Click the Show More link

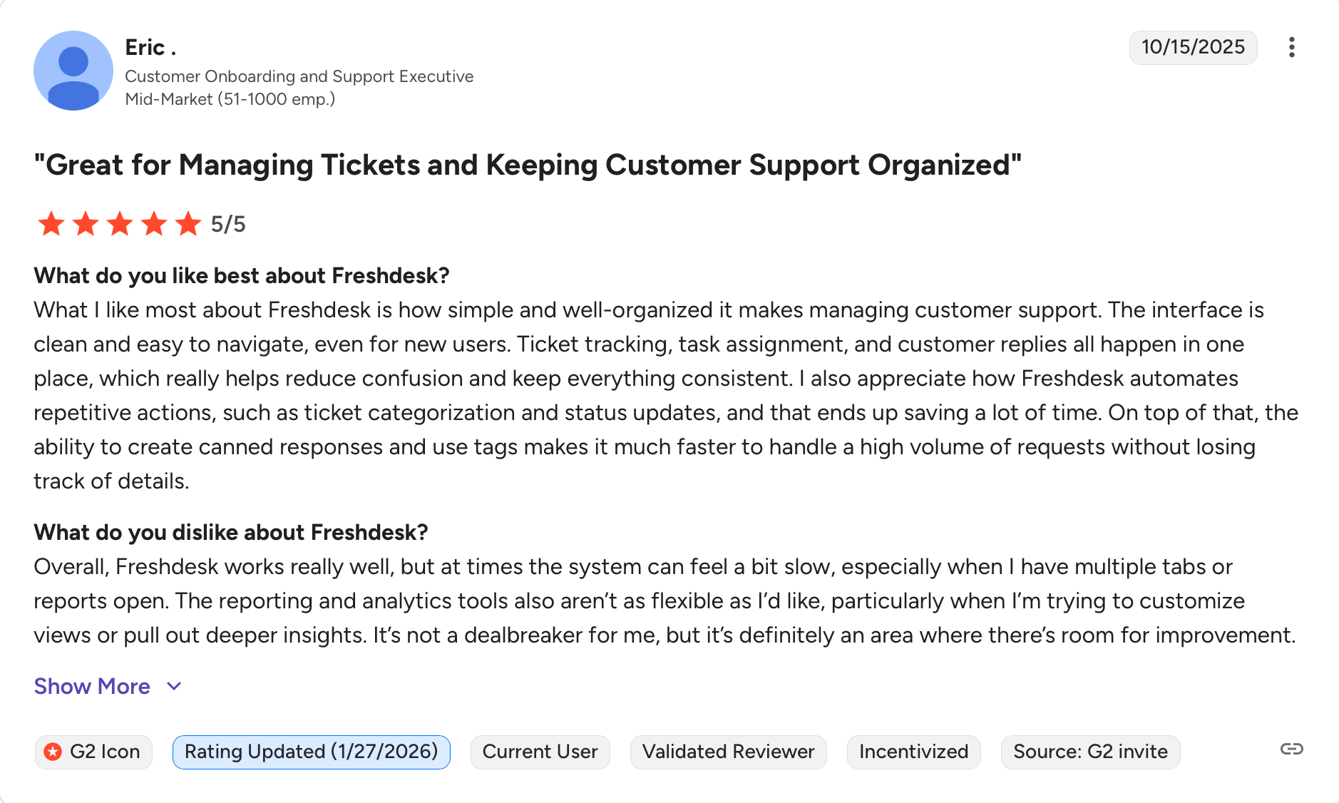[x=92, y=686]
